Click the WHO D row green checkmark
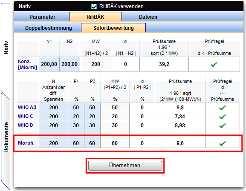 coord(223,125)
